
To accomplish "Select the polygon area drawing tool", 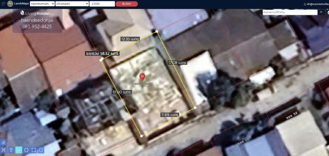I will tap(26, 150).
